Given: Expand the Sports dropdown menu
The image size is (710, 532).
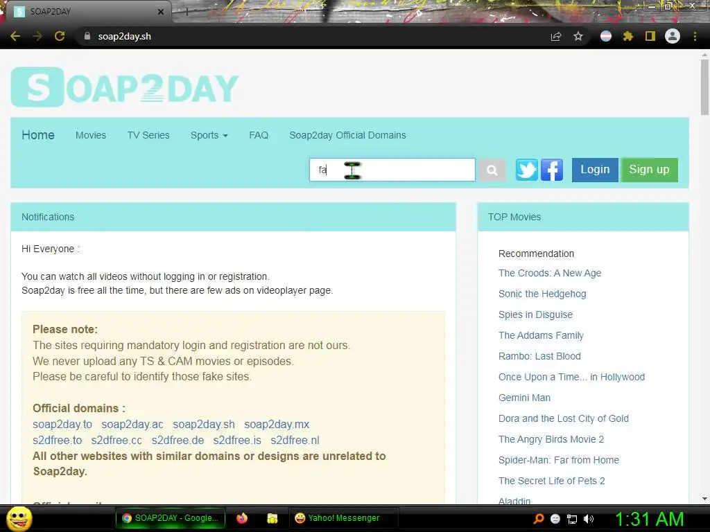Looking at the screenshot, I should click(x=209, y=135).
